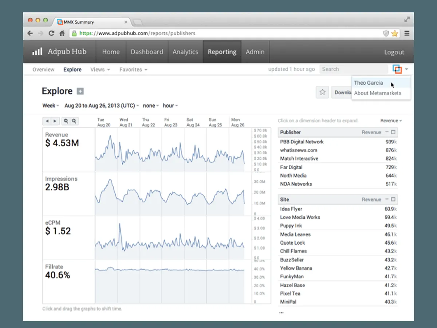Click the second magnifier zoom icon
Image resolution: width=437 pixels, height=328 pixels.
point(74,121)
